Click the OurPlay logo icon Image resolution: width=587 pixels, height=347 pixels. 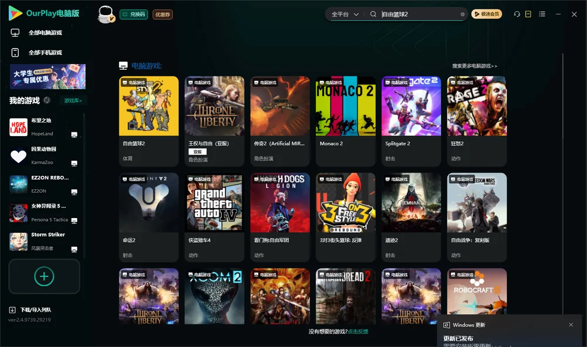click(15, 13)
